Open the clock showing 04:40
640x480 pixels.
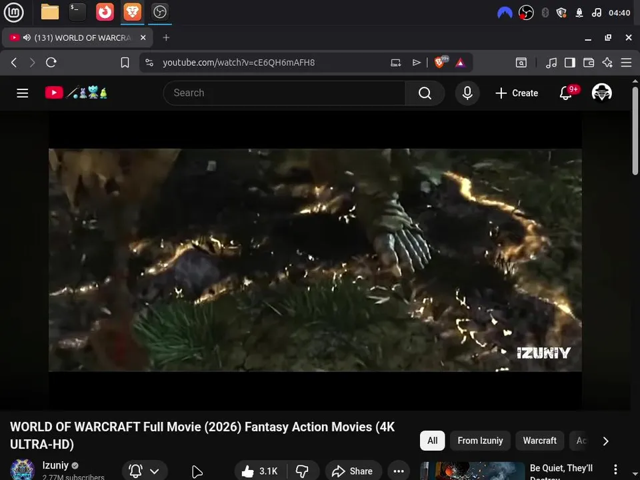619,13
